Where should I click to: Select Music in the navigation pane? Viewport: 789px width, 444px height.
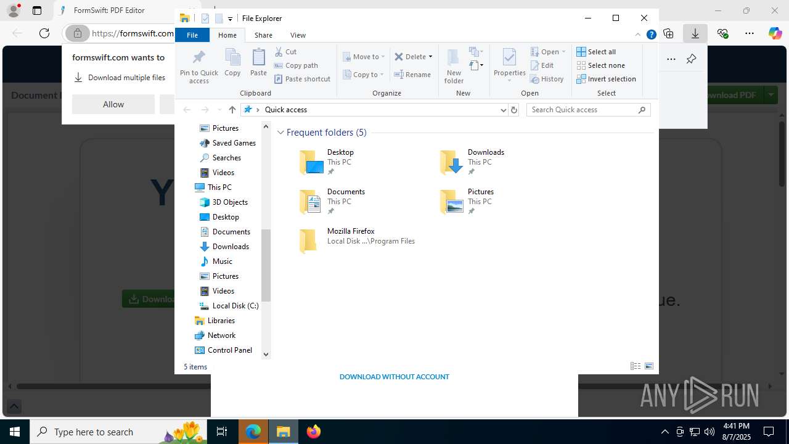216,261
